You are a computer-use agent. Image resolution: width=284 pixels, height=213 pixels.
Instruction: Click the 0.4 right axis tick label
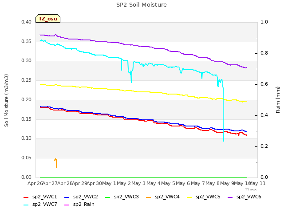click(x=264, y=115)
